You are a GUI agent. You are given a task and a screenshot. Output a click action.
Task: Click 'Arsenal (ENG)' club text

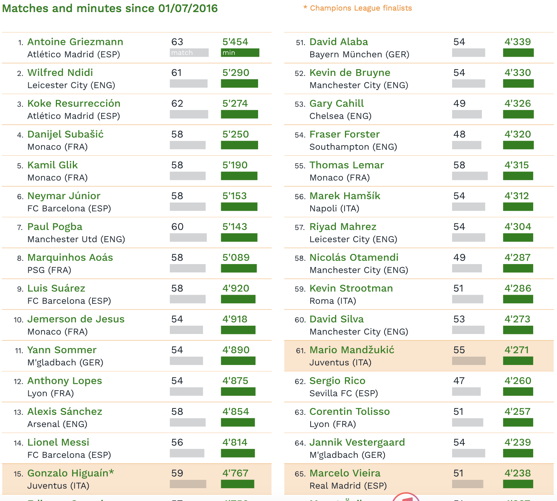point(57,424)
